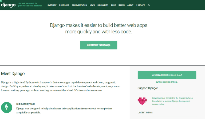Open the Issues nav item
Image resolution: width=205 pixels, height=119 pixels.
[x=121, y=5]
